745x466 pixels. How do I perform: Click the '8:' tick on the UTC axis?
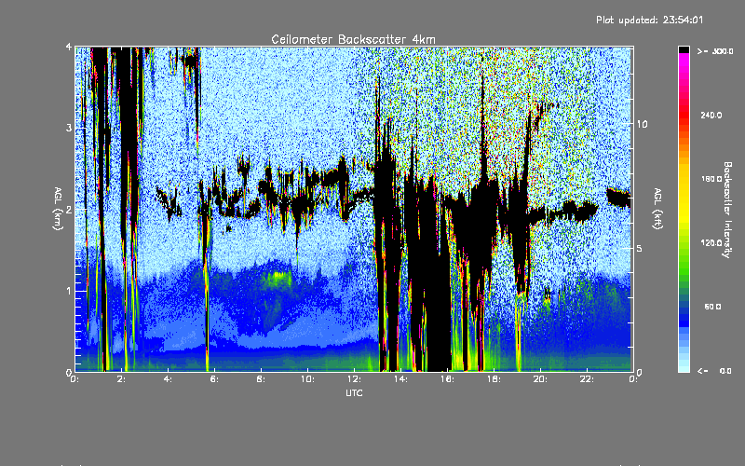(x=262, y=379)
